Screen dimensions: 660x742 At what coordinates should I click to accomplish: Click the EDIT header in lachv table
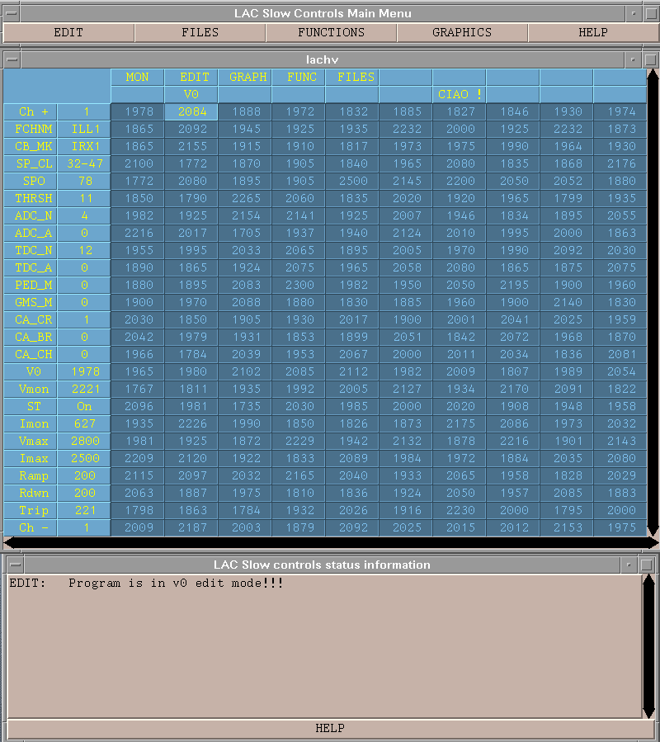point(191,77)
